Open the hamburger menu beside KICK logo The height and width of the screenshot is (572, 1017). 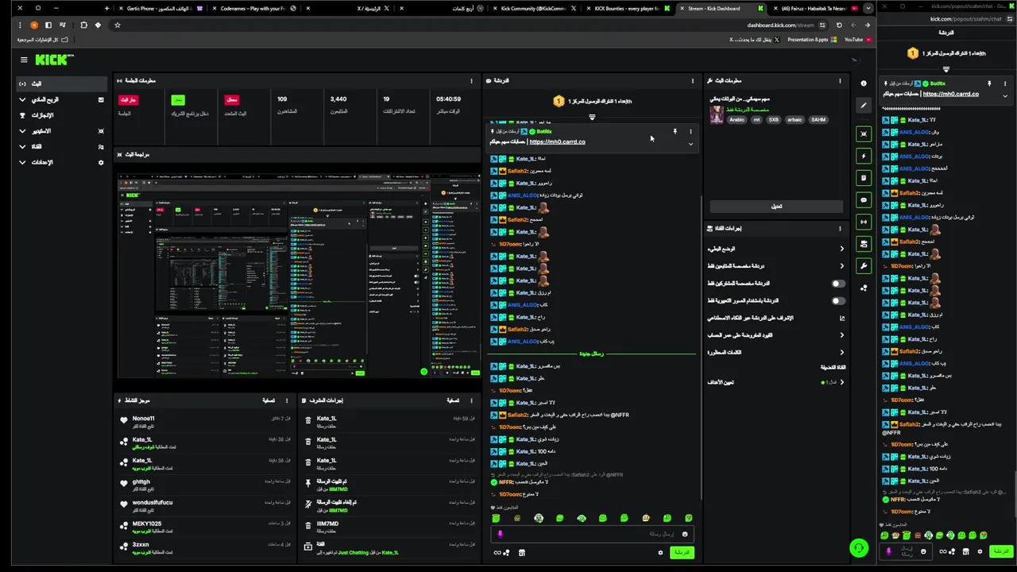coord(24,60)
